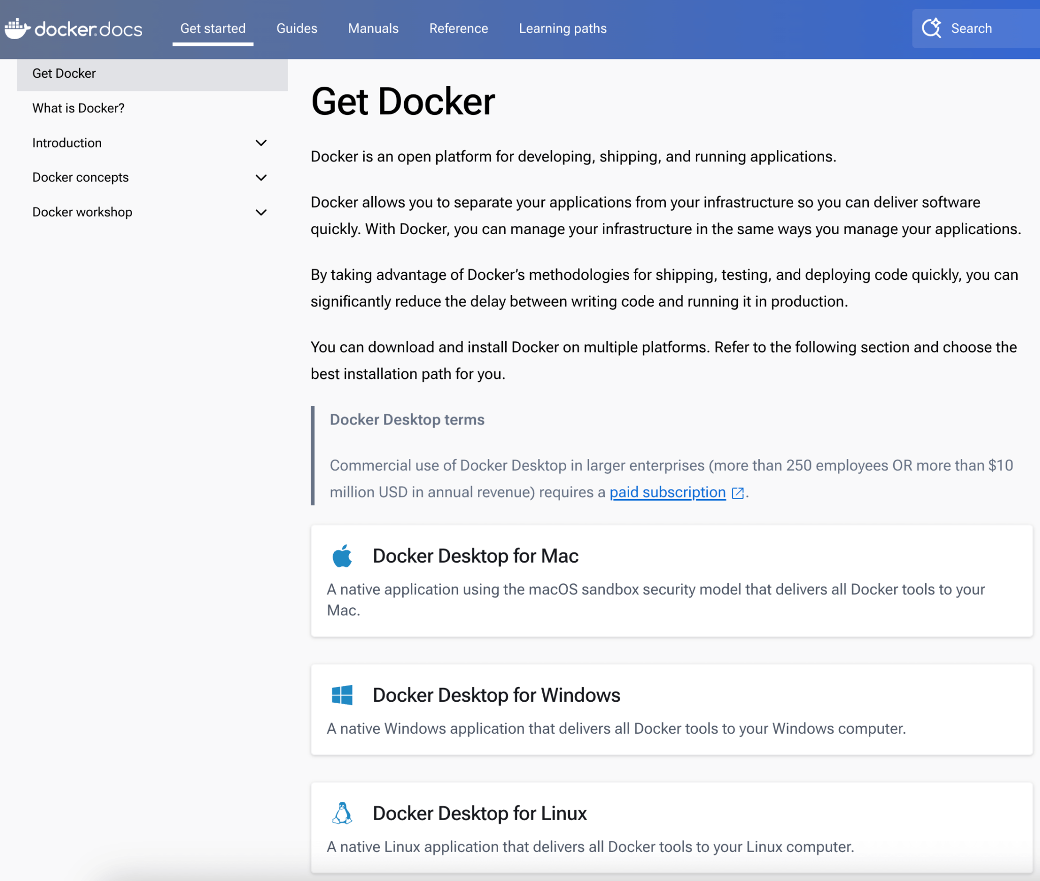1040x881 pixels.
Task: Click the macOS sandbox security description text
Action: (656, 600)
